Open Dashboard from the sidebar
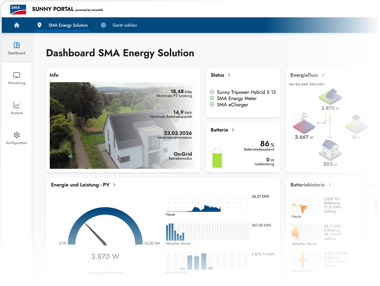The image size is (380, 286). point(17,48)
